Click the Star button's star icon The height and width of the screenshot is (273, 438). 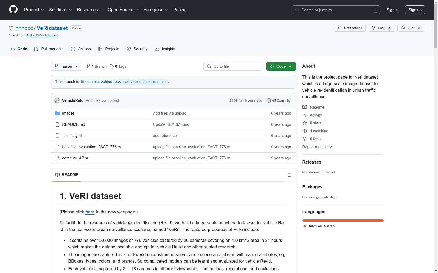click(x=403, y=28)
